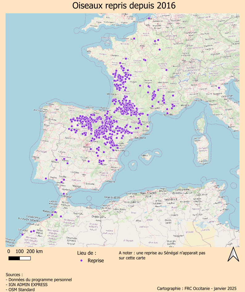
Task: Select the 'OSM Standard' source line
Action: tap(20, 290)
